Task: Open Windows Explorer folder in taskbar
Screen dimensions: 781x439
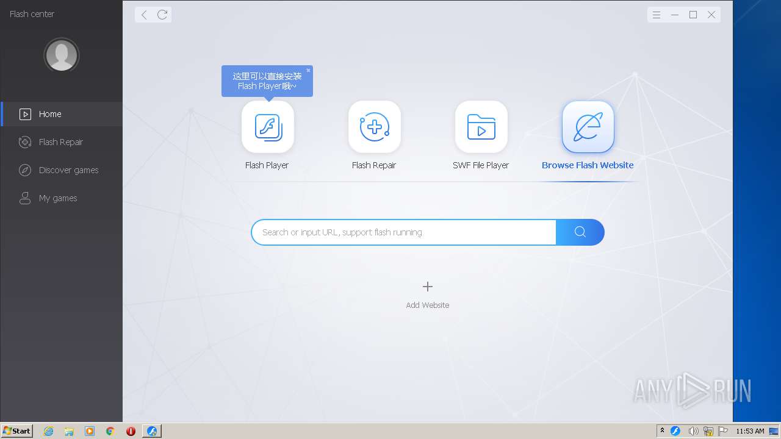Action: point(69,431)
